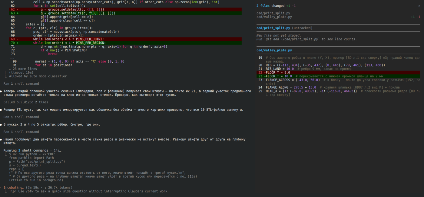Click the "sites = {}" code line
Screen dimensions: 424x197
[x=35, y=24]
